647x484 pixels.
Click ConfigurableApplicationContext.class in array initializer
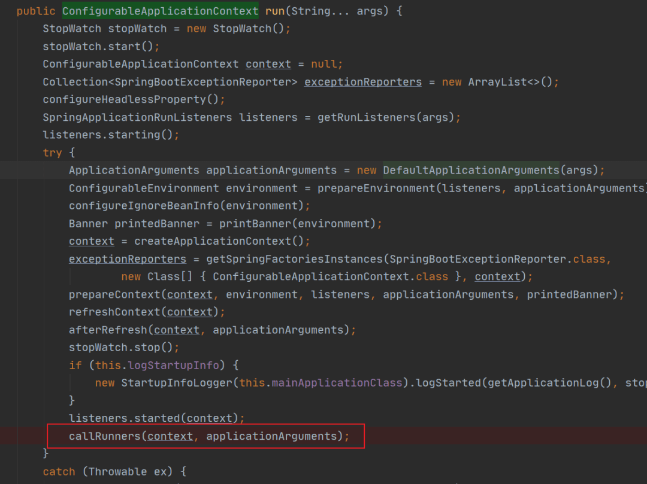pos(330,276)
